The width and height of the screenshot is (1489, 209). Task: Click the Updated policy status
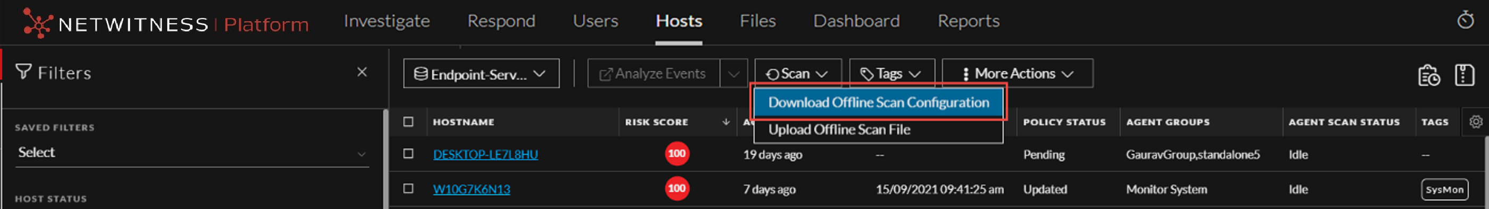click(x=1045, y=189)
